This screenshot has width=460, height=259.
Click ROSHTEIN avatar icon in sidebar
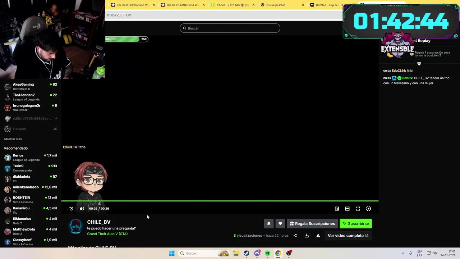coord(8,200)
